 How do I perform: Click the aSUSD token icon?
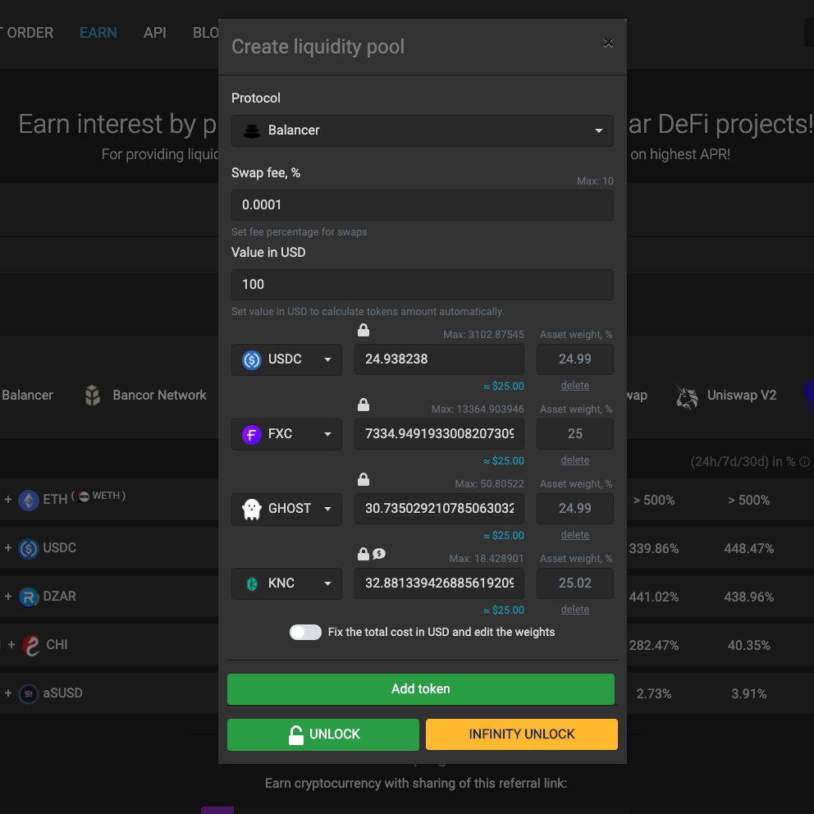[29, 693]
